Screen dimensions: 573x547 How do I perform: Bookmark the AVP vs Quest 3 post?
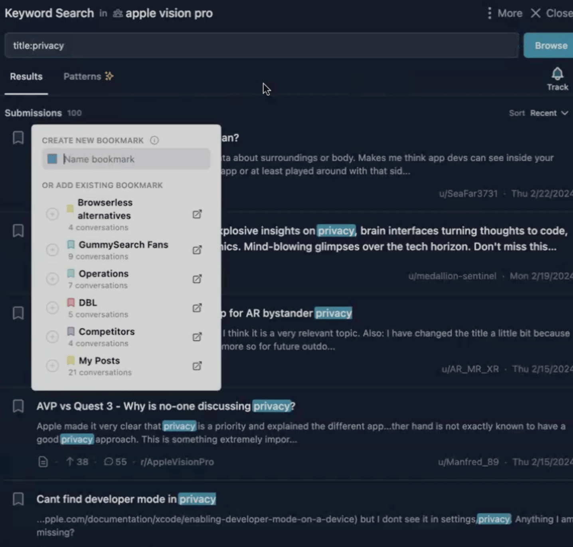[18, 406]
